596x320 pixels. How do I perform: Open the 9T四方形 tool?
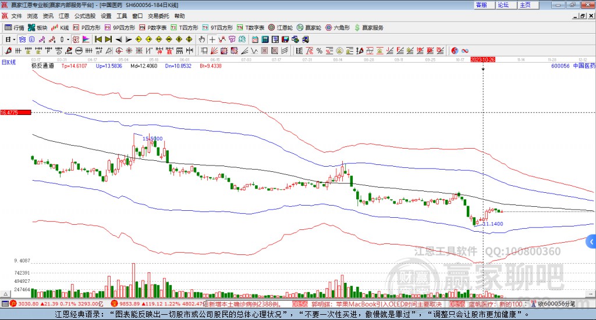point(218,28)
